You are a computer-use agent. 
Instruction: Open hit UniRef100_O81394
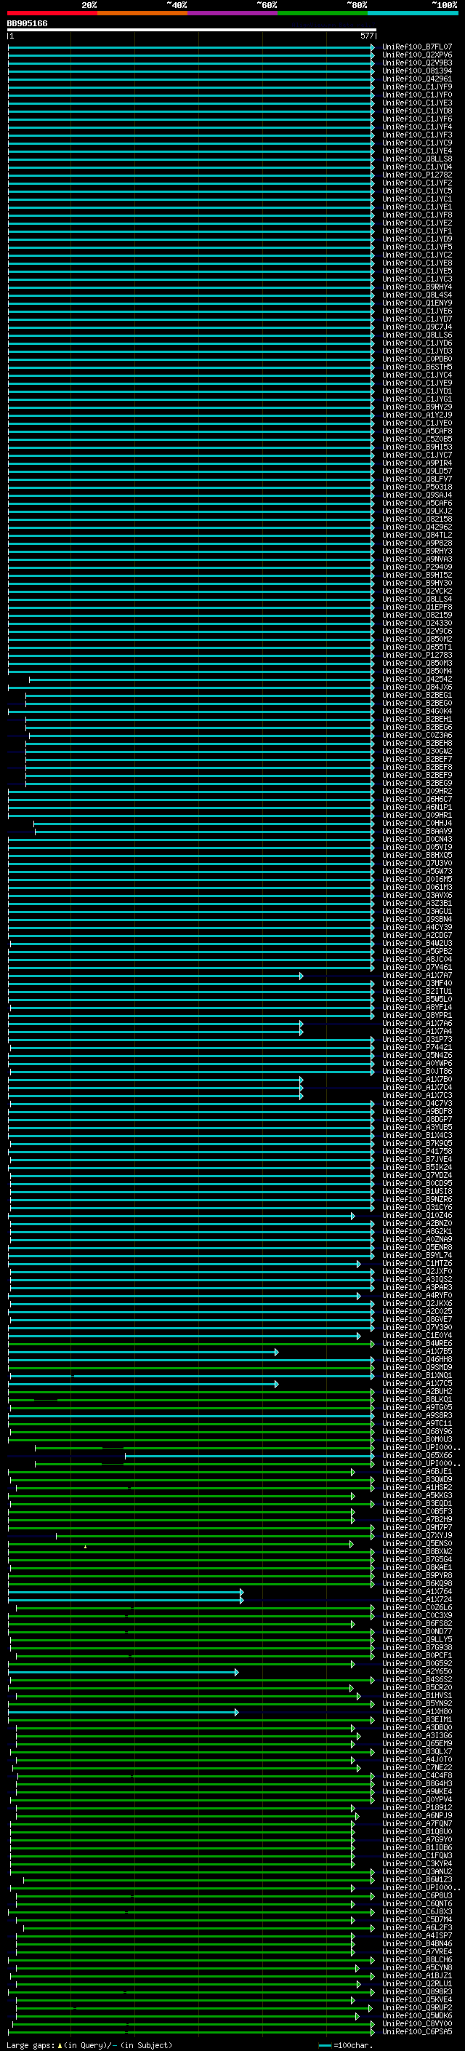[x=417, y=71]
